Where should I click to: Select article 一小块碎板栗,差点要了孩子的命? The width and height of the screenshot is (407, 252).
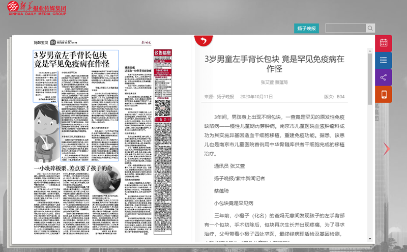pos(73,169)
